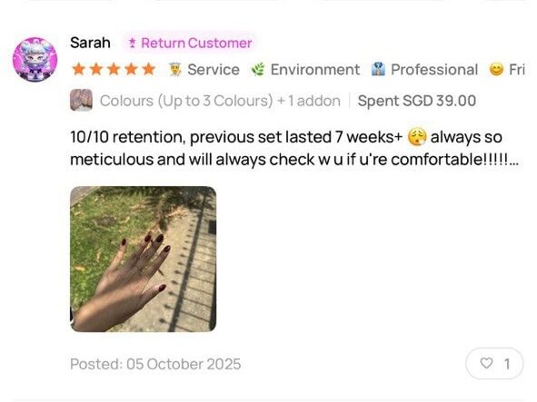Select the Return Customer badge

click(x=189, y=44)
